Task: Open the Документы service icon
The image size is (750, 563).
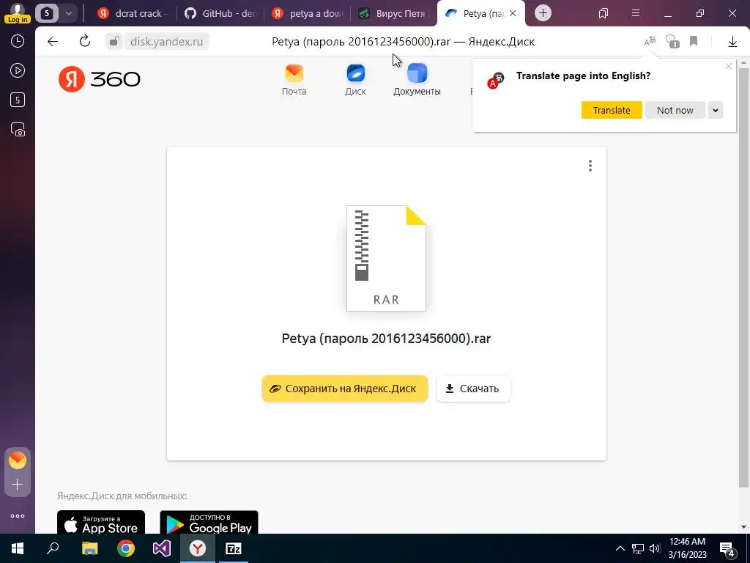Action: [417, 80]
